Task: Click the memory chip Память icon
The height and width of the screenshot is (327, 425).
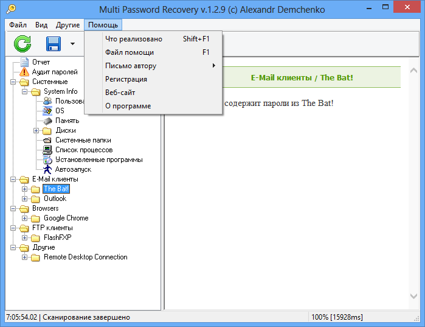Action: [47, 121]
